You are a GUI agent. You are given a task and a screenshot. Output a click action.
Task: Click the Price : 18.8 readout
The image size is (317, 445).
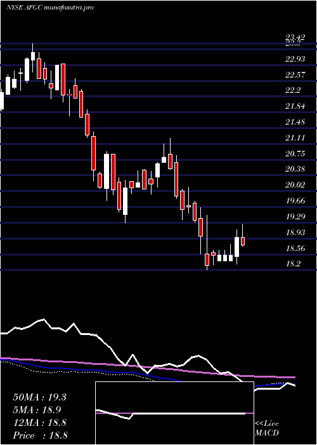[x=40, y=435]
